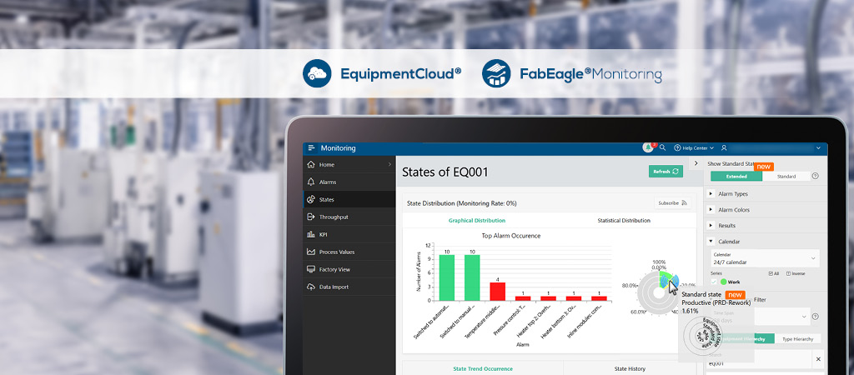Open Process Values in the sidebar
This screenshot has height=375, width=854.
click(x=336, y=252)
